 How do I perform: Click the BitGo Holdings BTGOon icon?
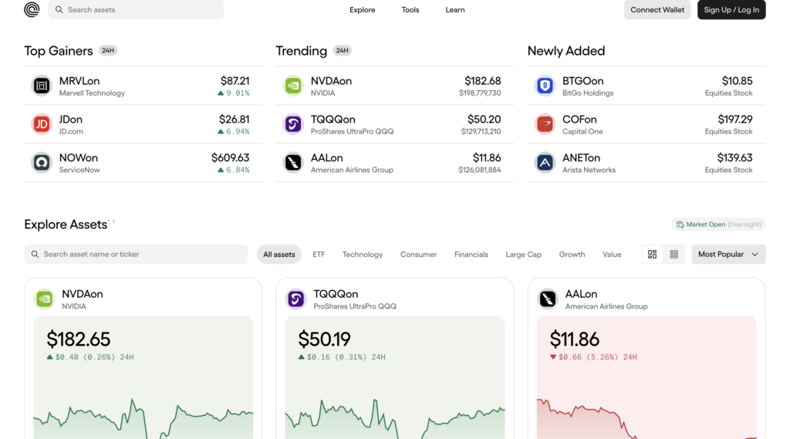(x=545, y=86)
